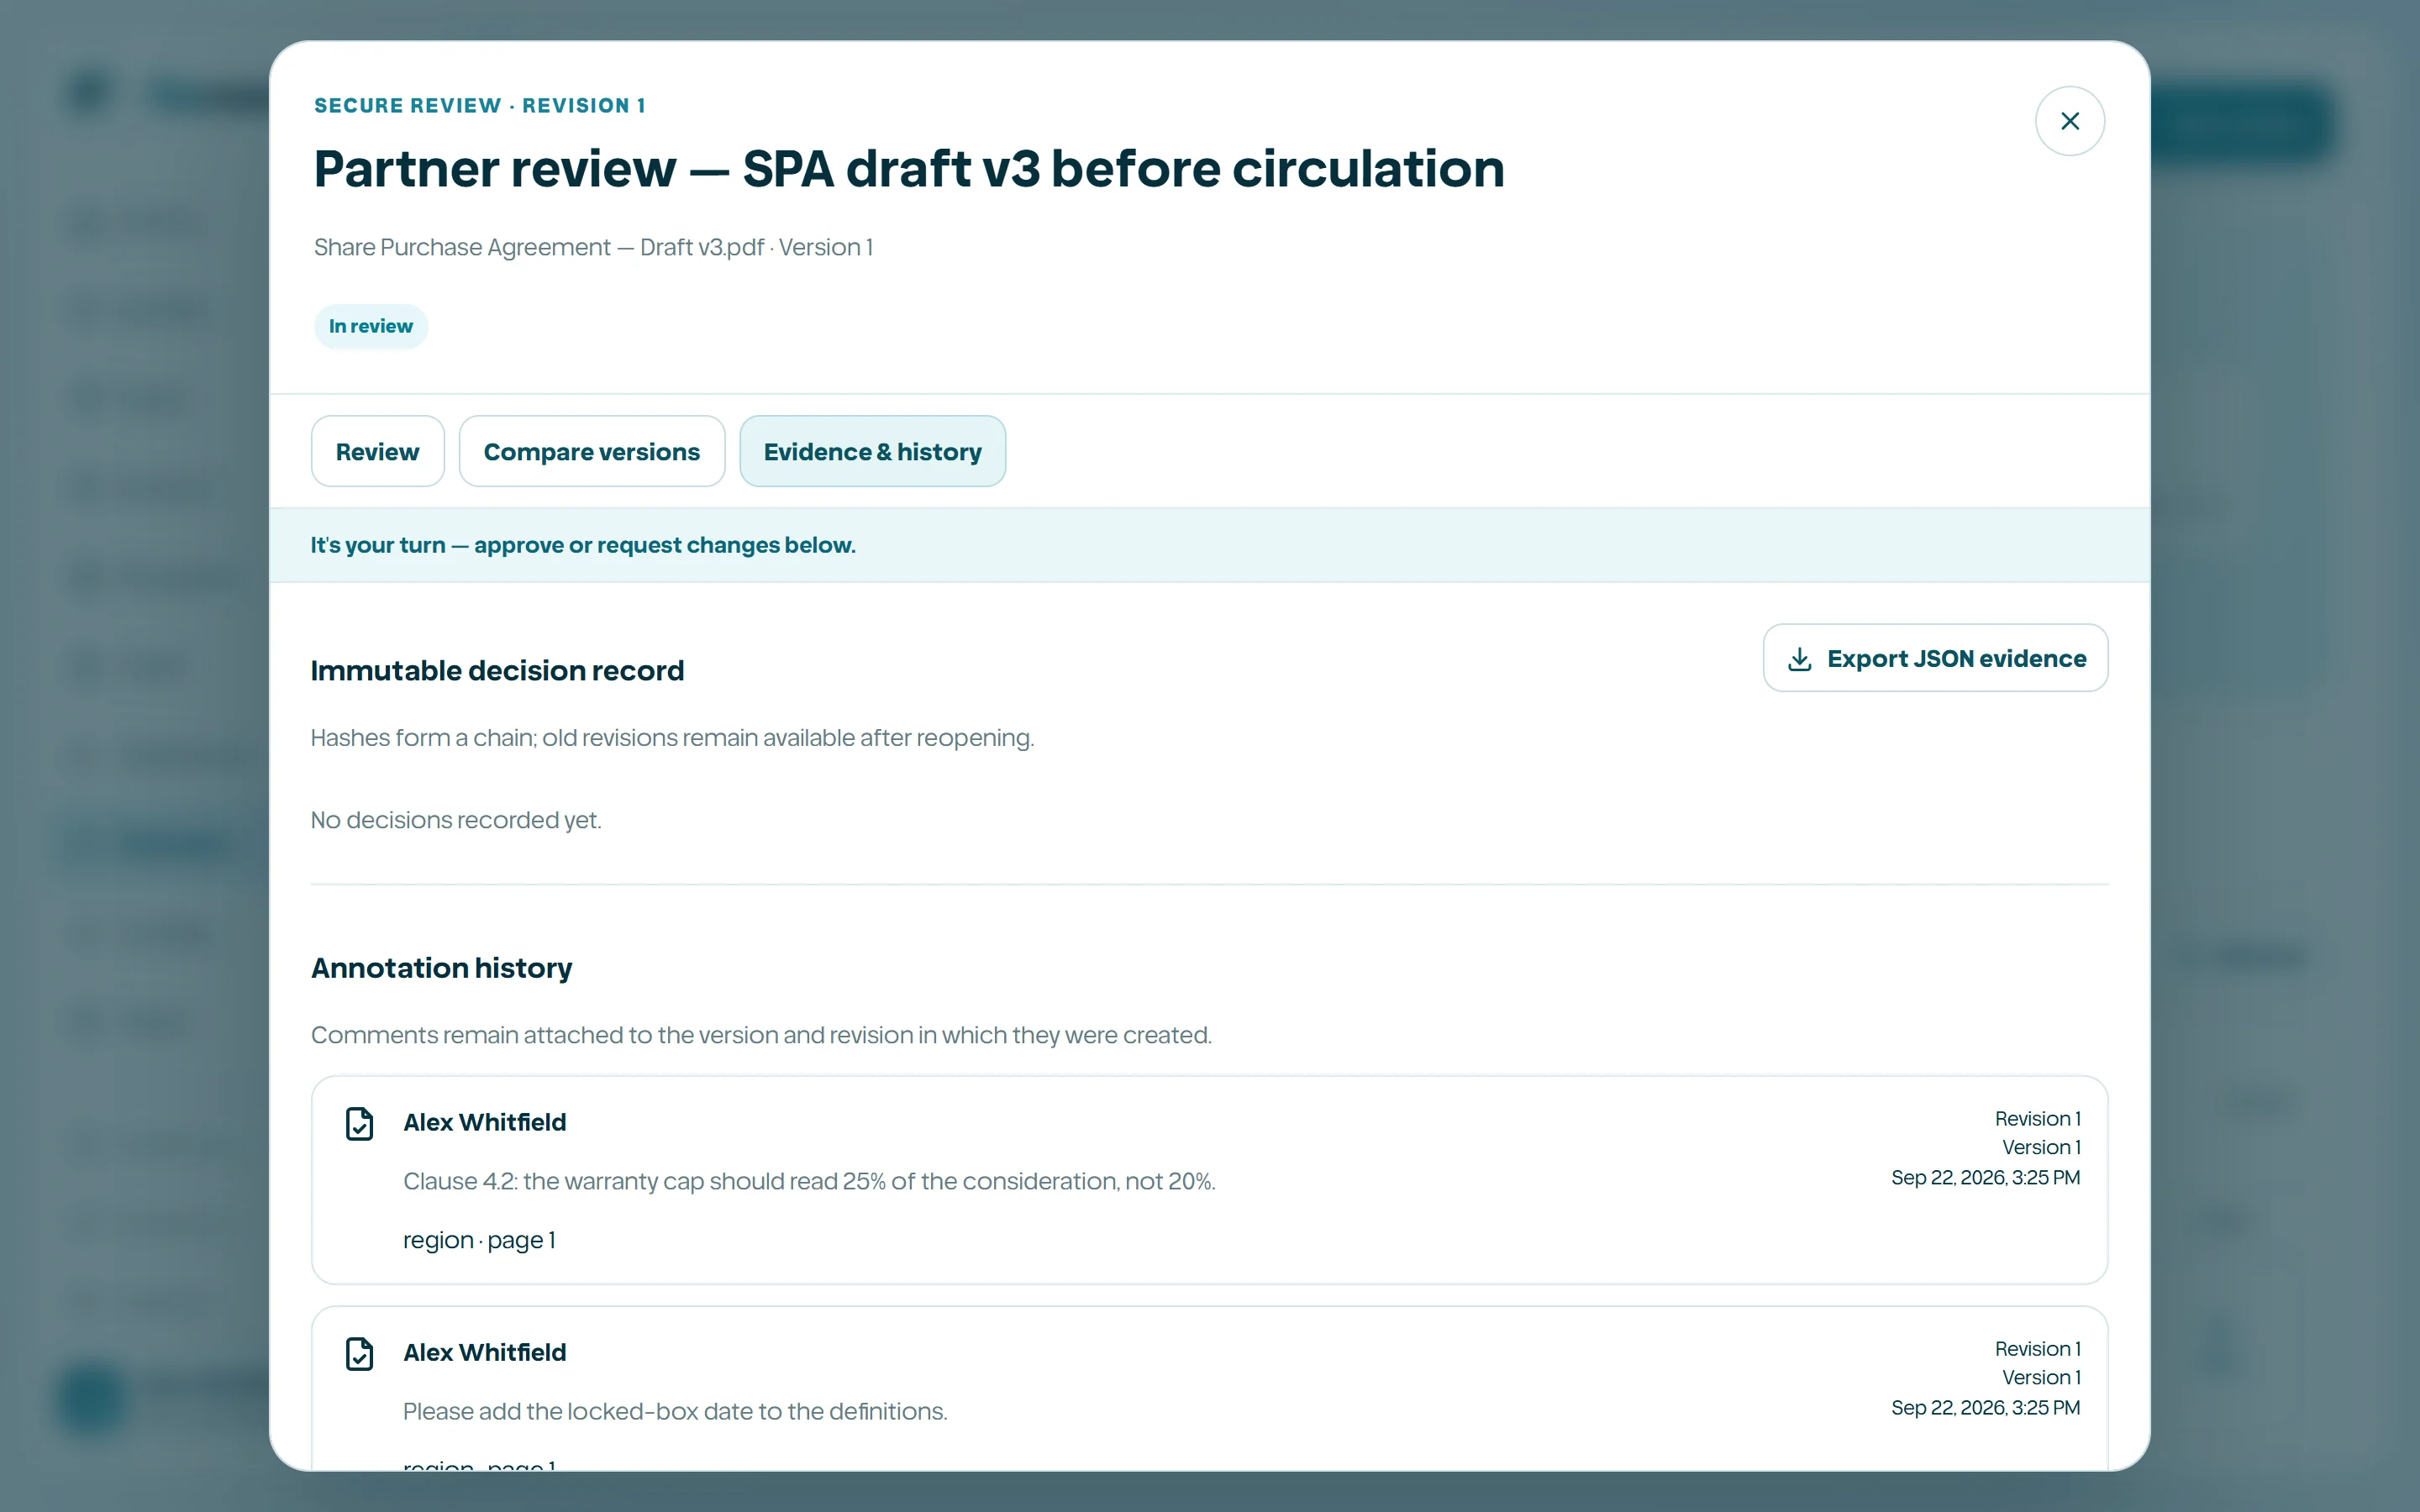2420x1512 pixels.
Task: Click document icon on locked-box date comment
Action: click(x=359, y=1353)
